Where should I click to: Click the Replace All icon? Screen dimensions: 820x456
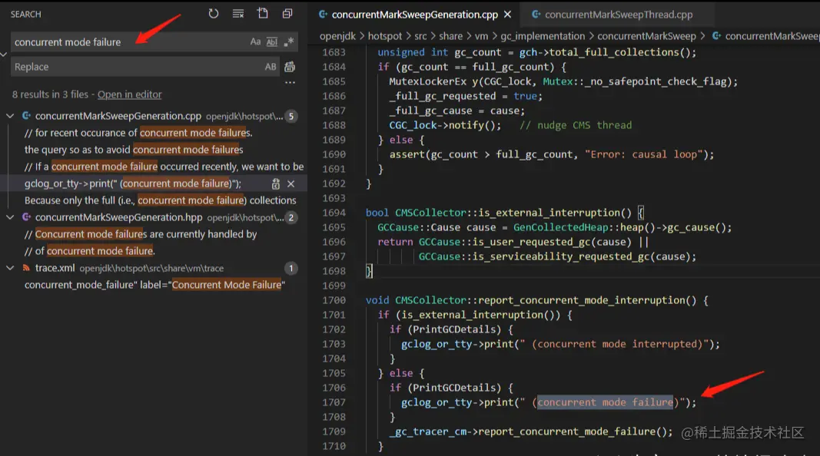click(x=290, y=67)
